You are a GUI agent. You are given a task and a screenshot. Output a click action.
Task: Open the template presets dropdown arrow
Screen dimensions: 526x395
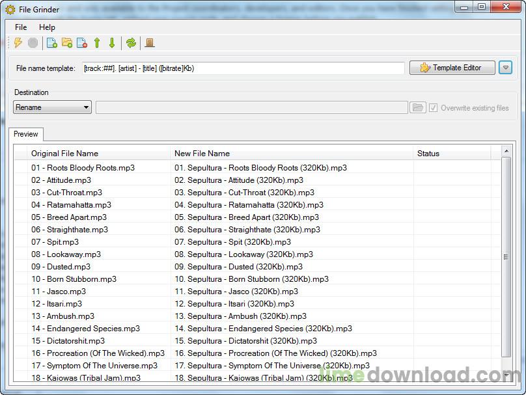[505, 68]
